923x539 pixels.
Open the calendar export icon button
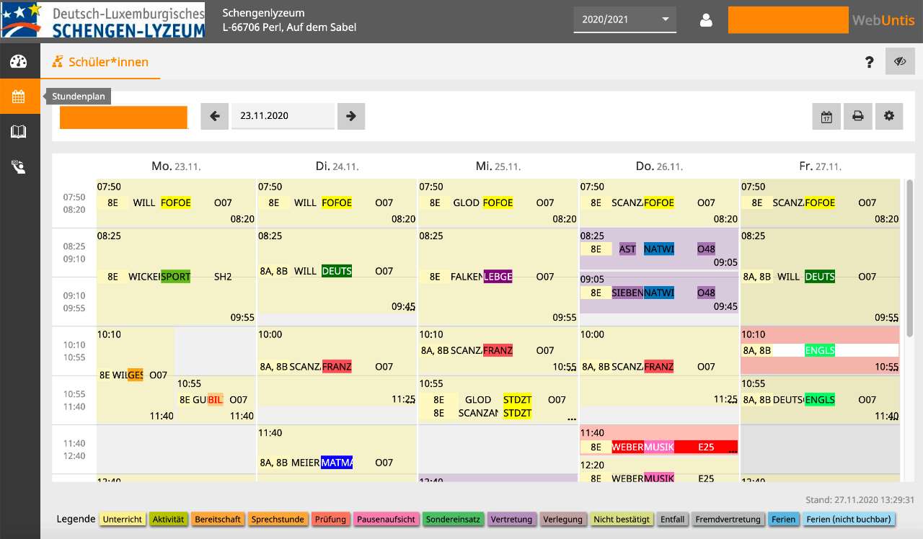point(826,116)
